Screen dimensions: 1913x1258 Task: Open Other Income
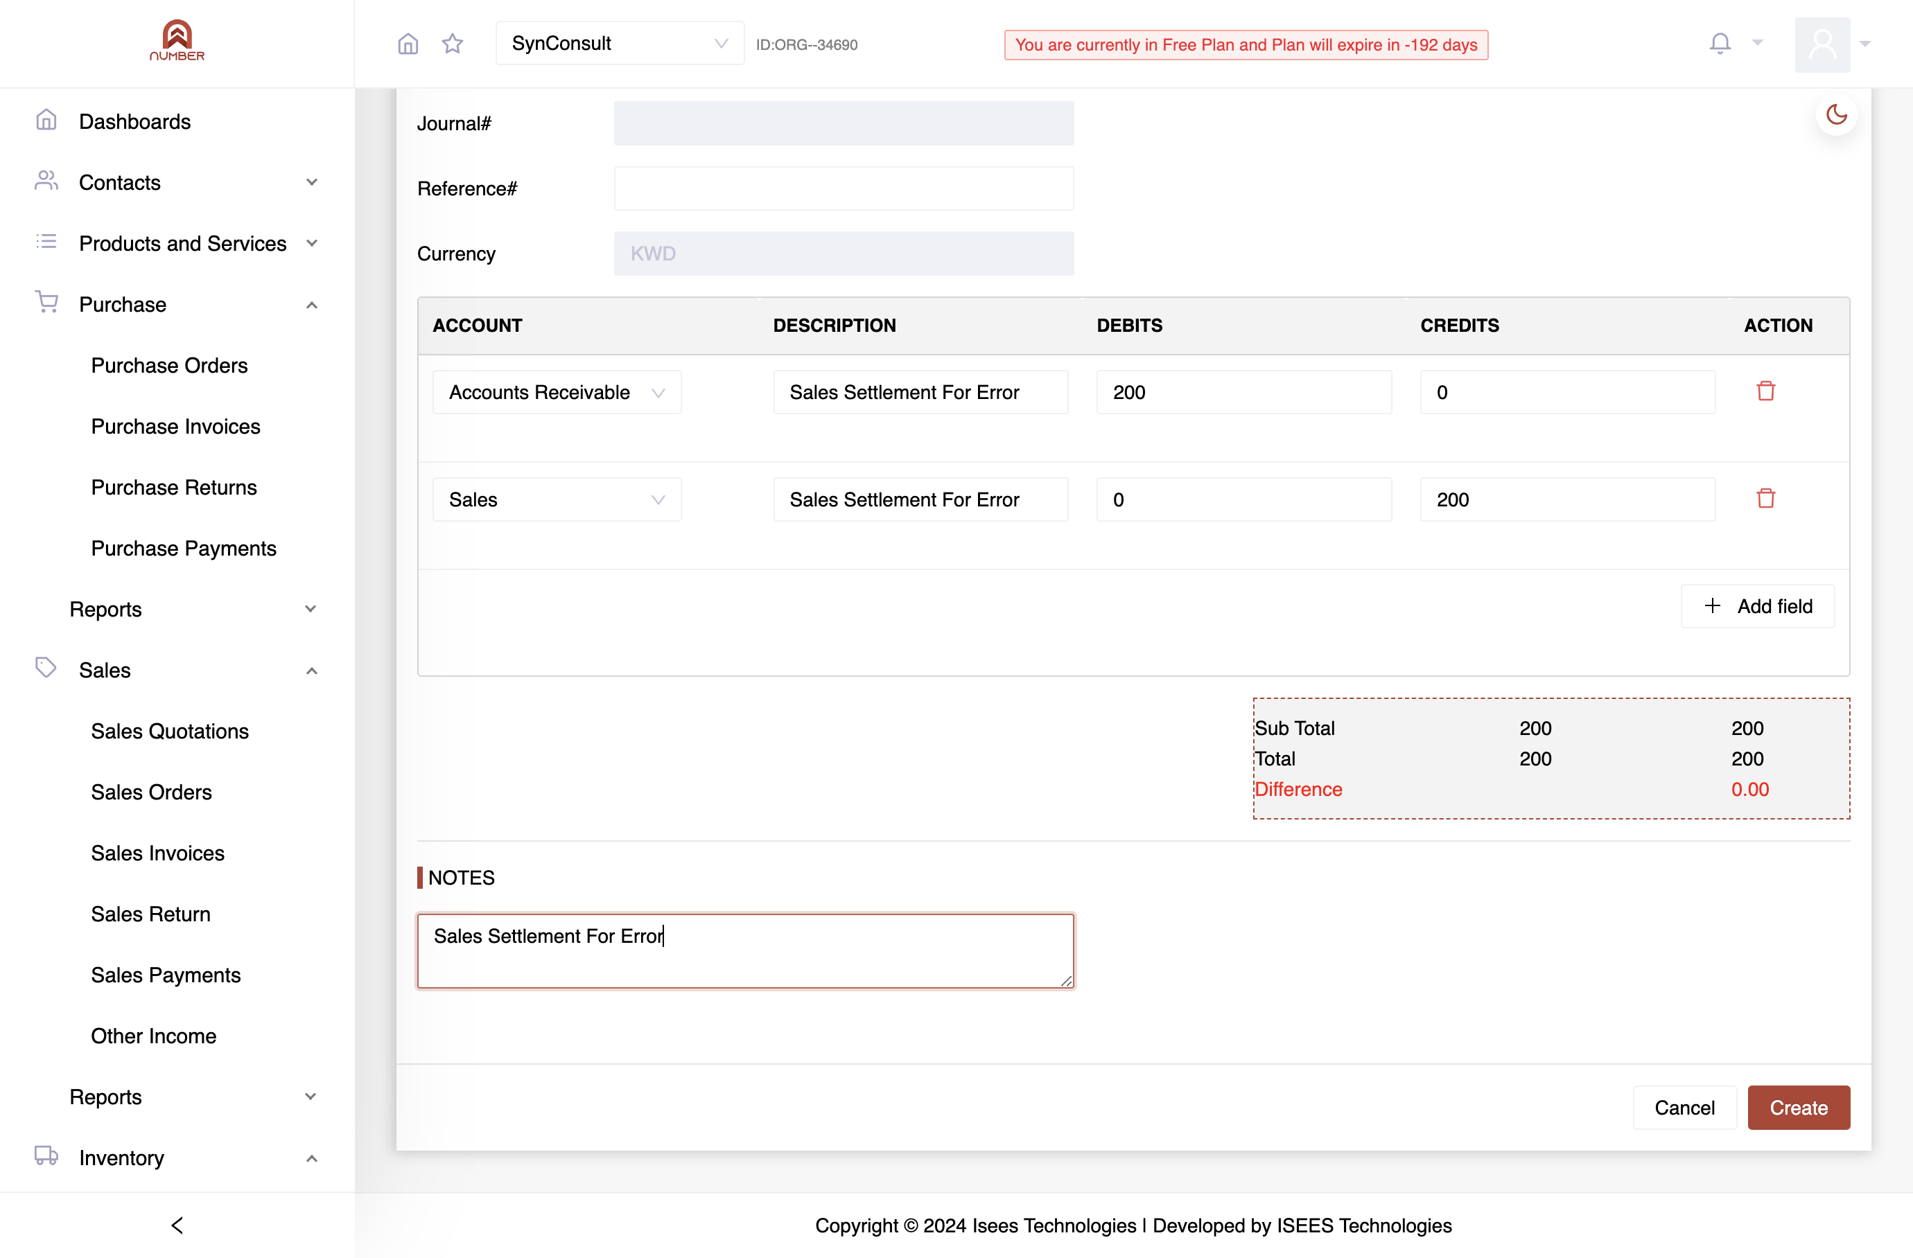point(153,1036)
